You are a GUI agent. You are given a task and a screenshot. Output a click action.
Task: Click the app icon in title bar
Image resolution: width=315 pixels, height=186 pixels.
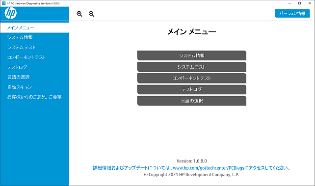point(3,3)
